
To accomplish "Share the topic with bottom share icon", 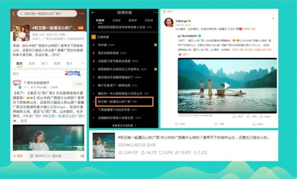I will tap(82, 156).
